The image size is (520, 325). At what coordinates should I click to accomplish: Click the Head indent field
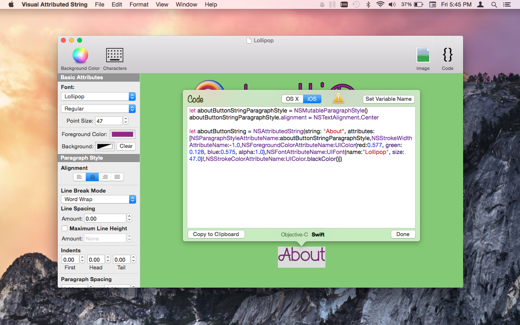[96, 259]
